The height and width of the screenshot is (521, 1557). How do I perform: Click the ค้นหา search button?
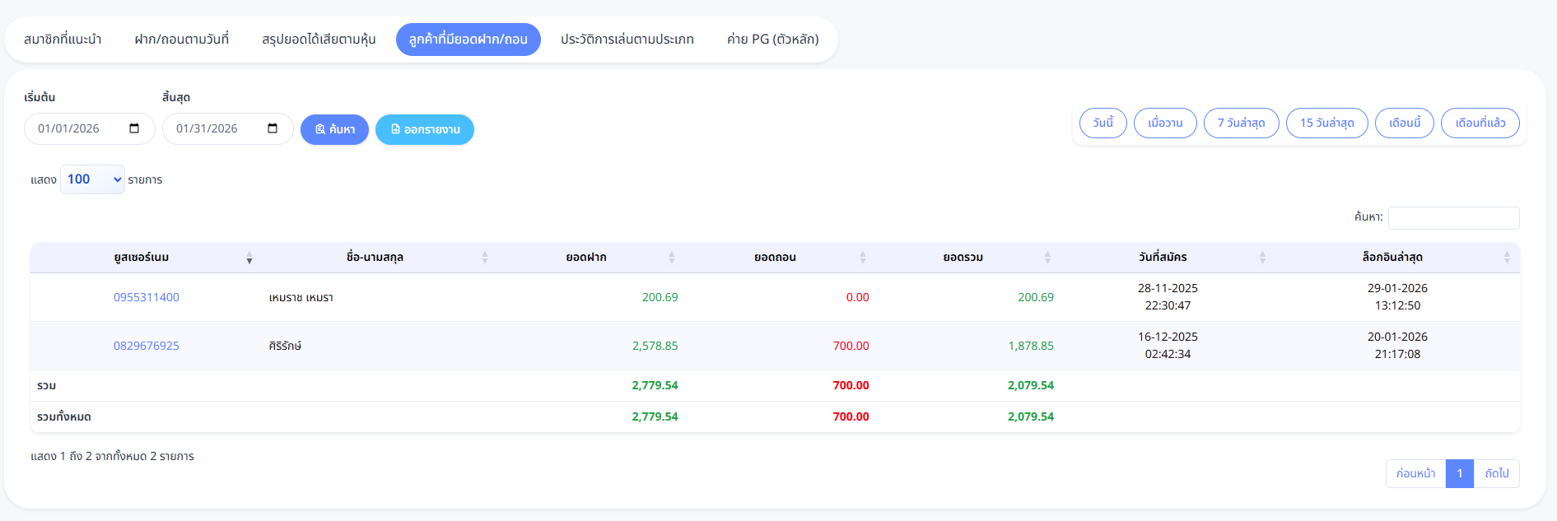pos(334,129)
